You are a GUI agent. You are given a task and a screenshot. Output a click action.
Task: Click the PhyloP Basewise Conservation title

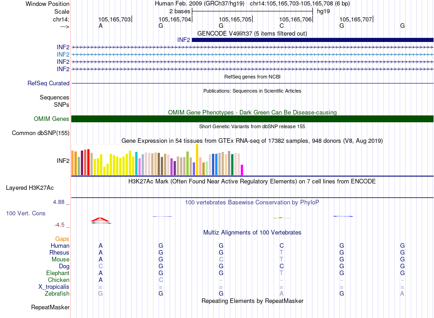(x=252, y=203)
